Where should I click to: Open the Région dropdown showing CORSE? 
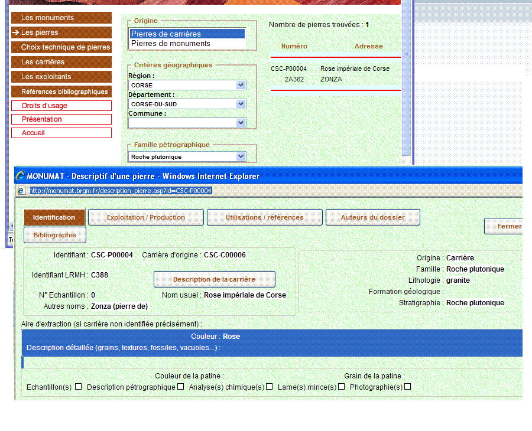click(241, 85)
